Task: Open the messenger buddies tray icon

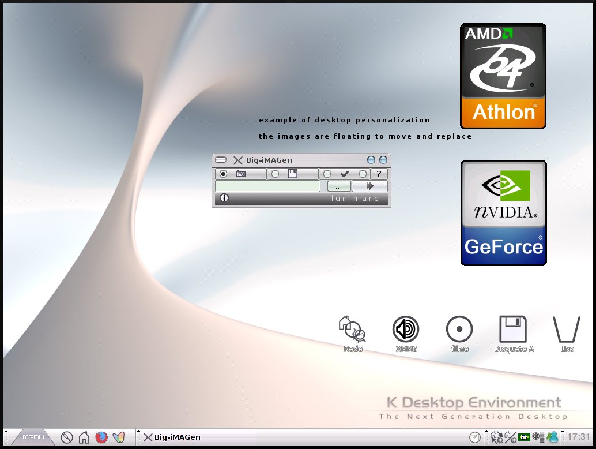Action: tap(552, 437)
